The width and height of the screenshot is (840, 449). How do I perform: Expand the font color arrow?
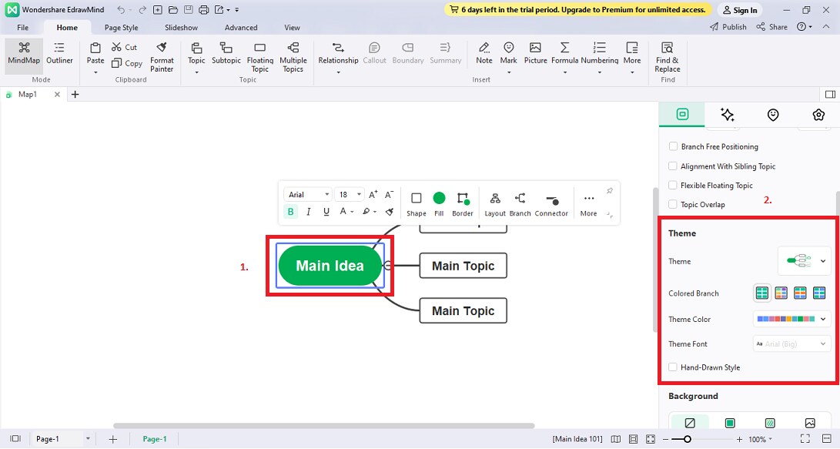pyautogui.click(x=352, y=212)
